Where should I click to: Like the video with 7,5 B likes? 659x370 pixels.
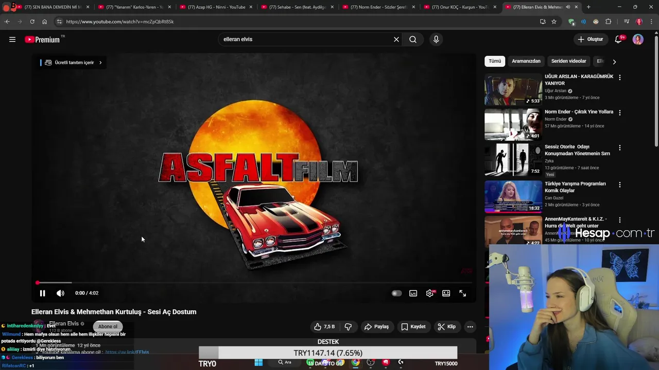click(324, 326)
